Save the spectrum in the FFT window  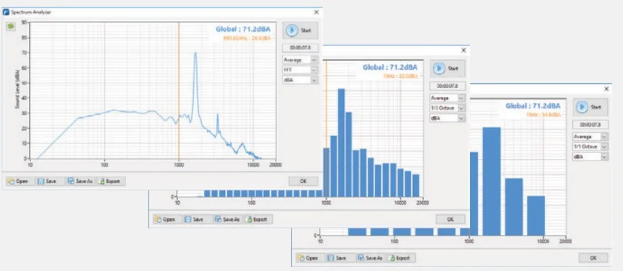(x=50, y=181)
